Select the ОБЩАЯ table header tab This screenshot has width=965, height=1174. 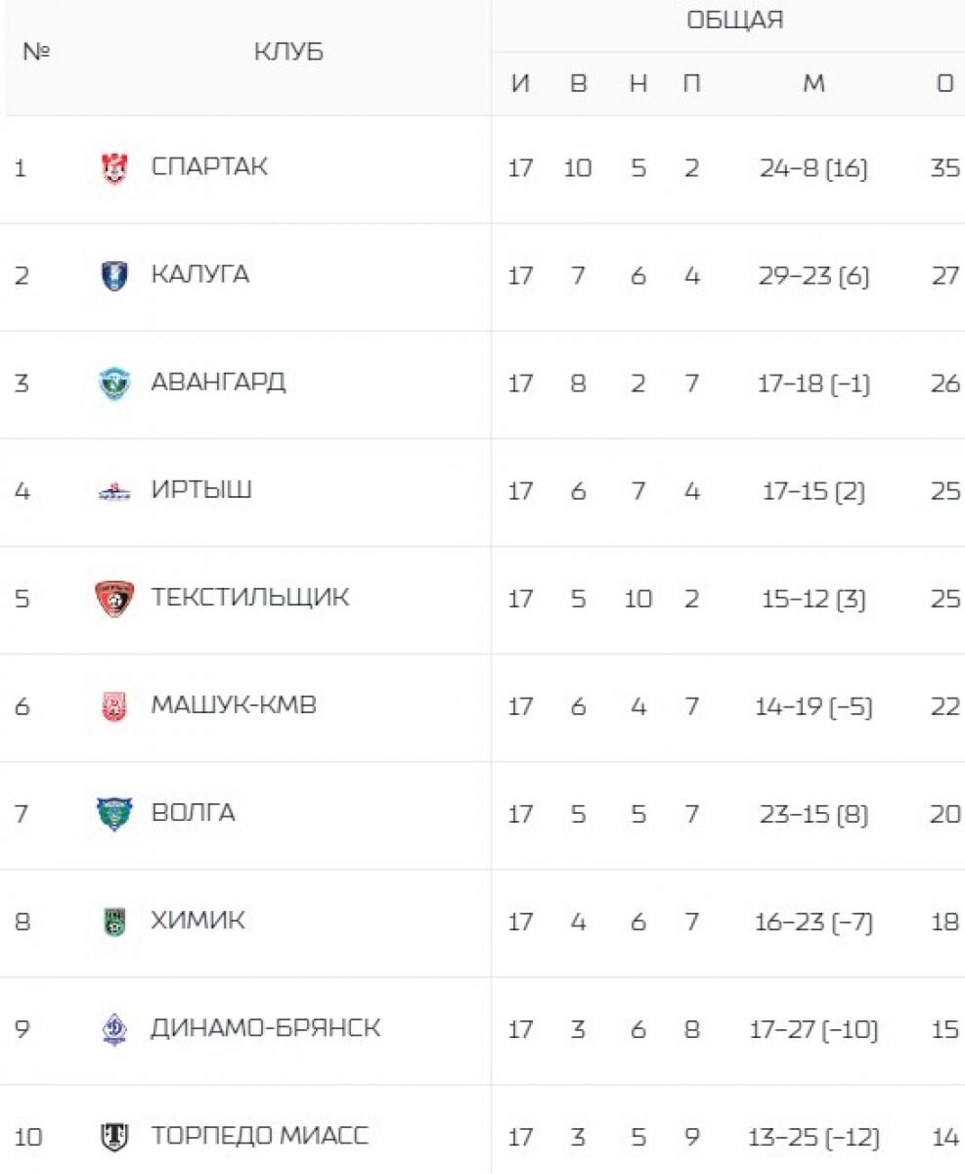pos(735,22)
